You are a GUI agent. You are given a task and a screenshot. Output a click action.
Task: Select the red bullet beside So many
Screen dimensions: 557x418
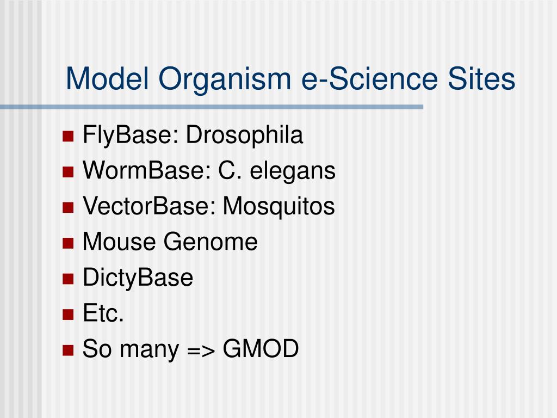[x=68, y=350]
